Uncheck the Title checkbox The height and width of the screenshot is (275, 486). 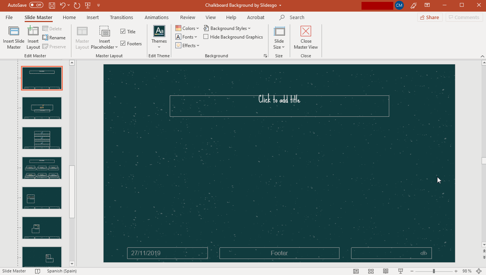click(x=123, y=32)
